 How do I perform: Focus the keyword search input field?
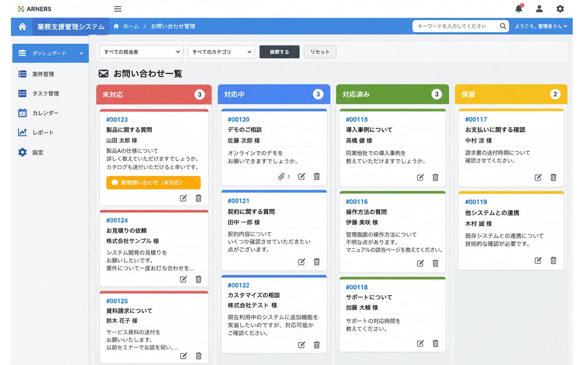point(456,26)
